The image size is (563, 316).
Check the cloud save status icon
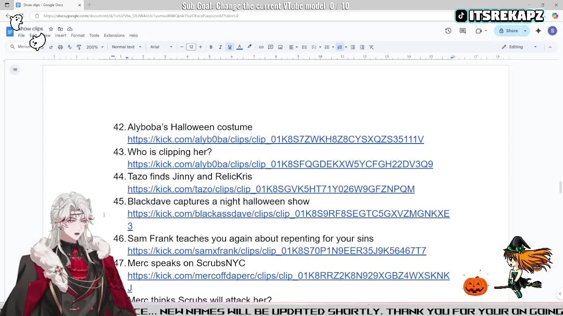(69, 29)
